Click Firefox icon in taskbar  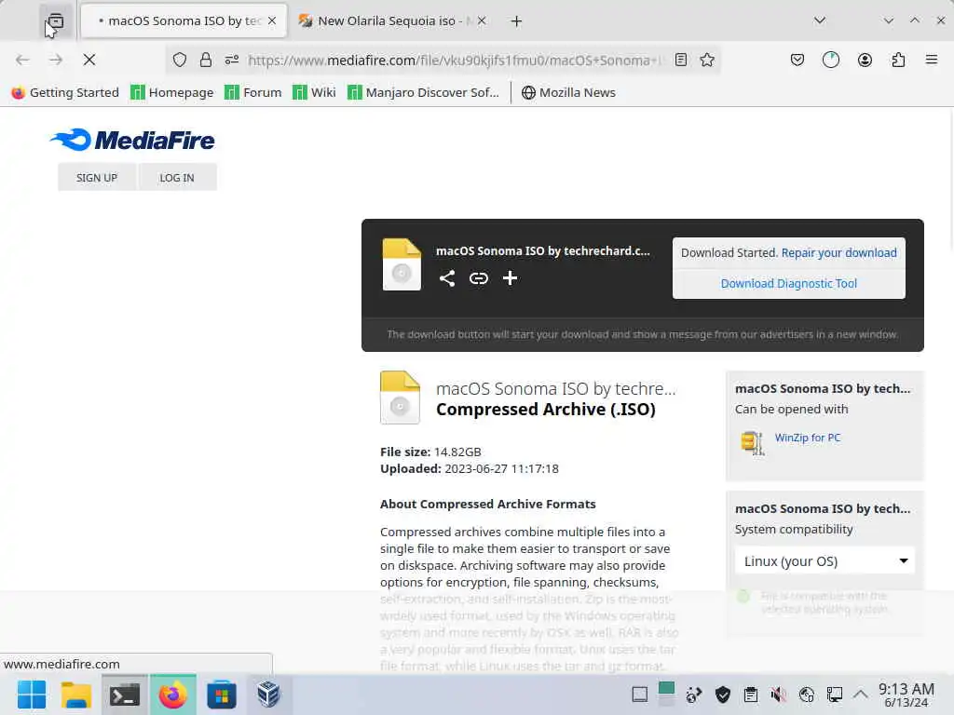173,695
